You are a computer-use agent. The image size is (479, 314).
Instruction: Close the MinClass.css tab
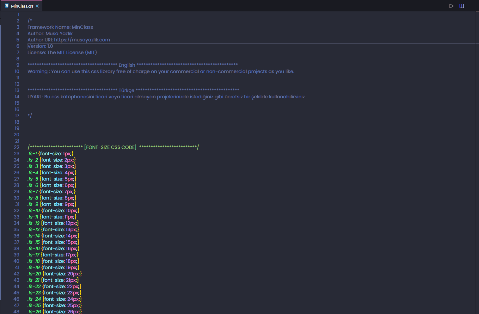37,6
